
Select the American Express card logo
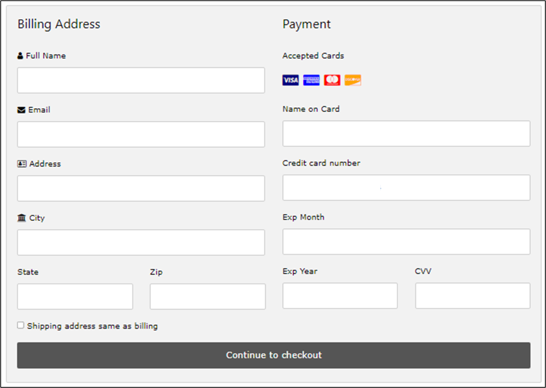311,80
